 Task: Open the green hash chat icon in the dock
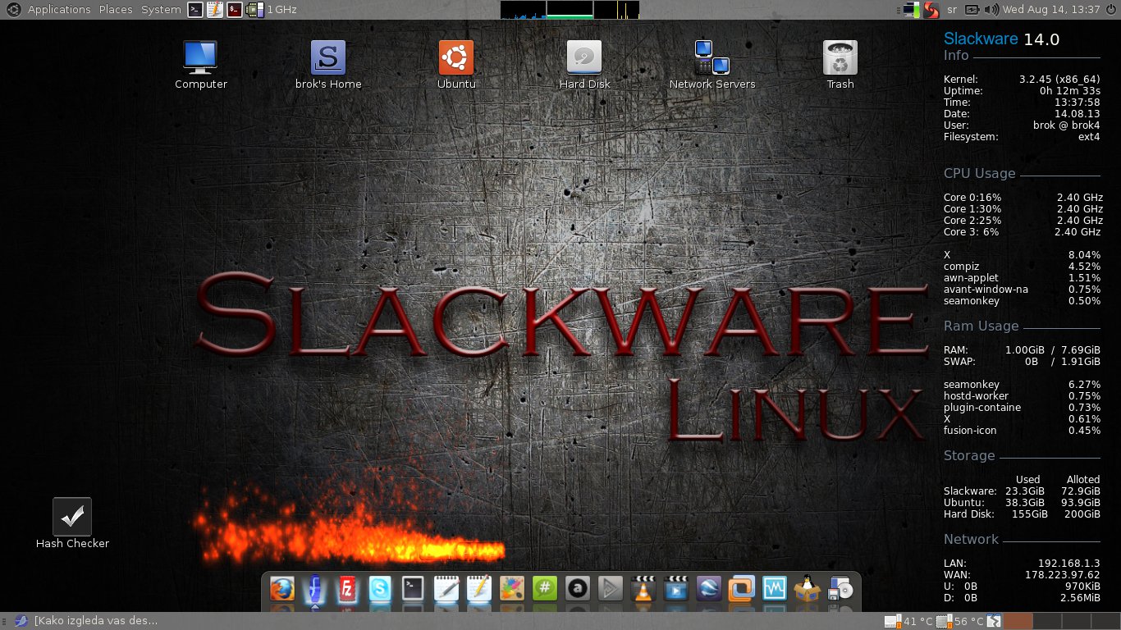(x=544, y=589)
